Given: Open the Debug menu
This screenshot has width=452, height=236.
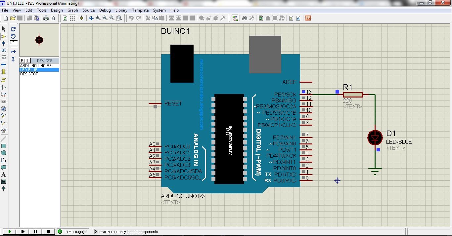Looking at the screenshot, I should pyautogui.click(x=105, y=10).
